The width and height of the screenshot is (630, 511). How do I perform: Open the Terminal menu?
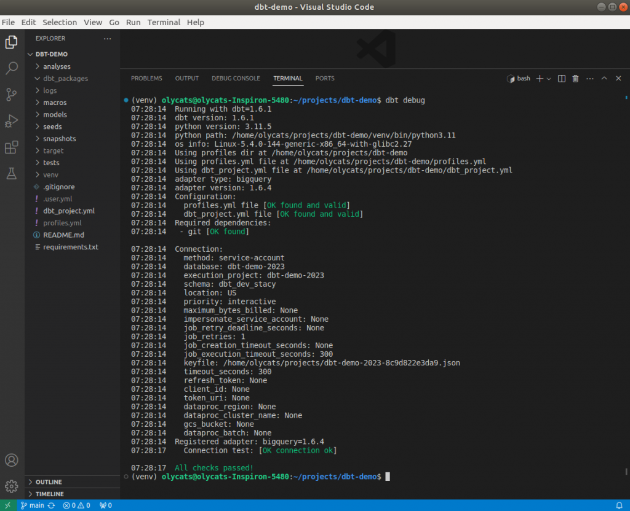tap(164, 23)
